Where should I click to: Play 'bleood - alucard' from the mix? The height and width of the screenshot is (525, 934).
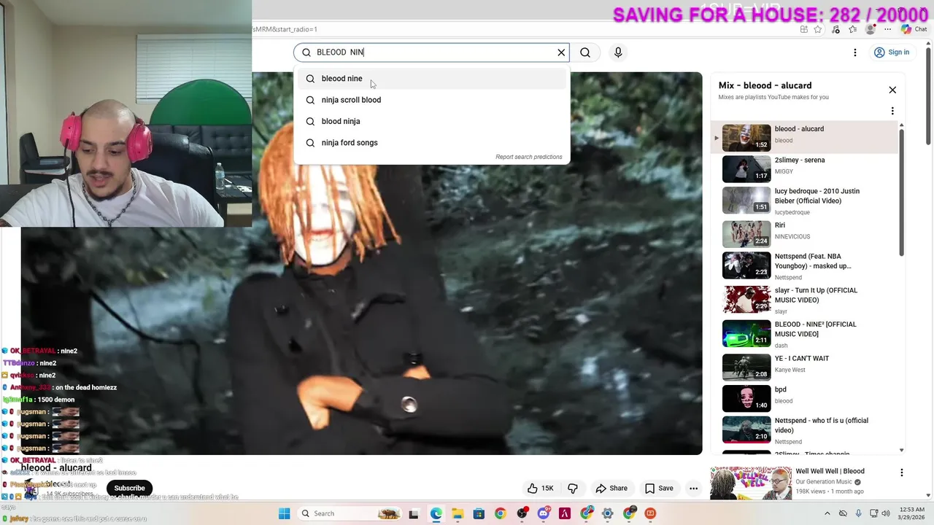tap(806, 137)
